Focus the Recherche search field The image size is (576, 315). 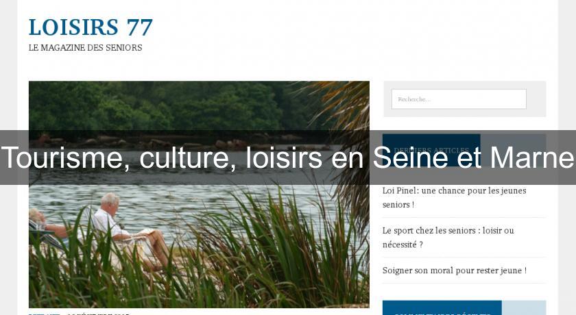click(459, 99)
